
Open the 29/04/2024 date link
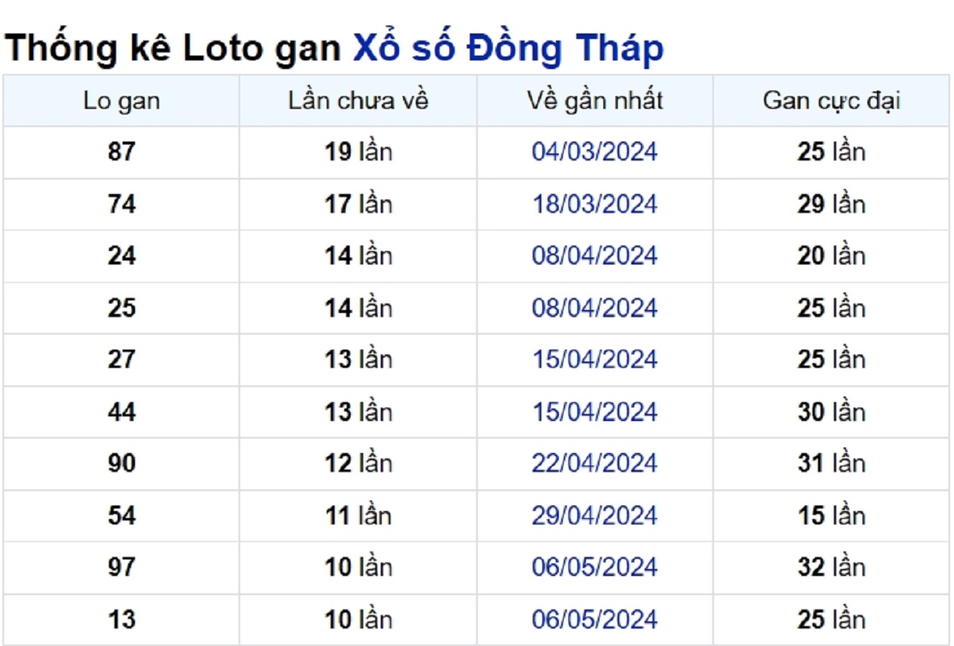pyautogui.click(x=595, y=516)
